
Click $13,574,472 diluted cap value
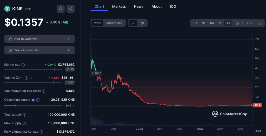point(65,132)
